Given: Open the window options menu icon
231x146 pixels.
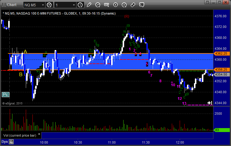Looking at the screenshot, I should [x=208, y=2].
